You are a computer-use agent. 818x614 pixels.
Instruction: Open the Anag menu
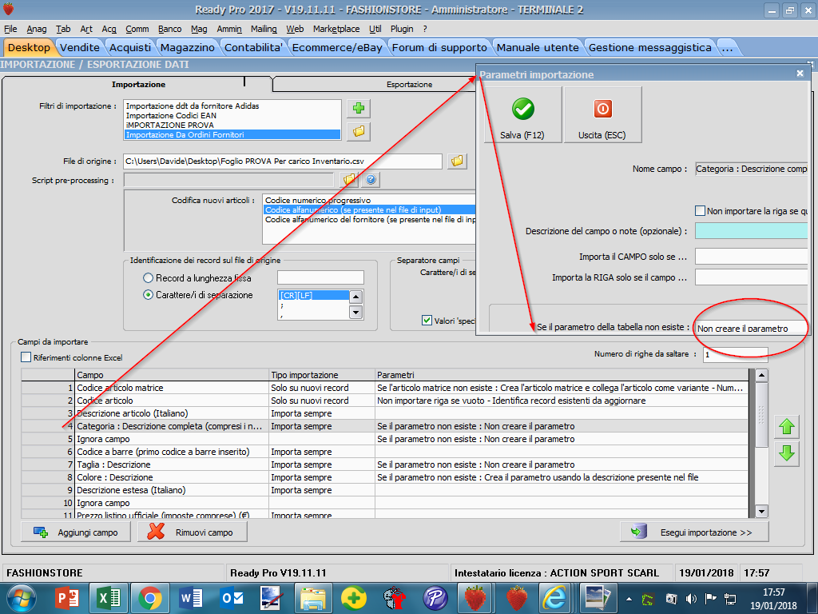[x=37, y=29]
